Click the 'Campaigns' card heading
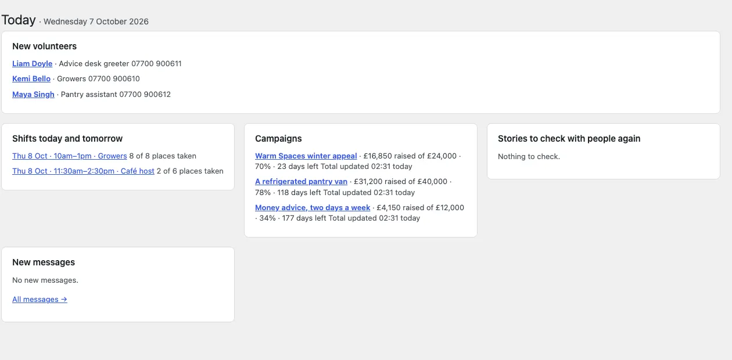This screenshot has width=732, height=360. pos(278,139)
